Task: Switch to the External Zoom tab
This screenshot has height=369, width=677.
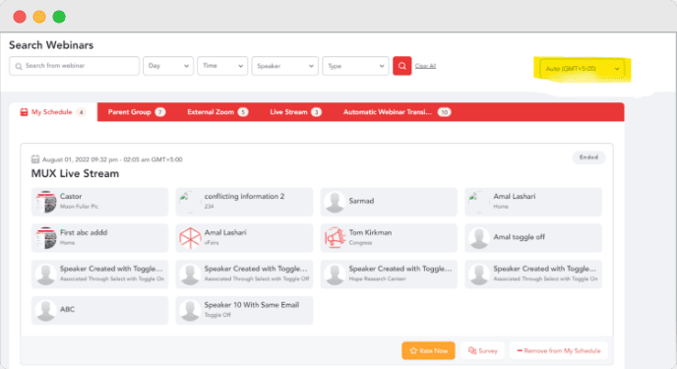Action: 217,112
